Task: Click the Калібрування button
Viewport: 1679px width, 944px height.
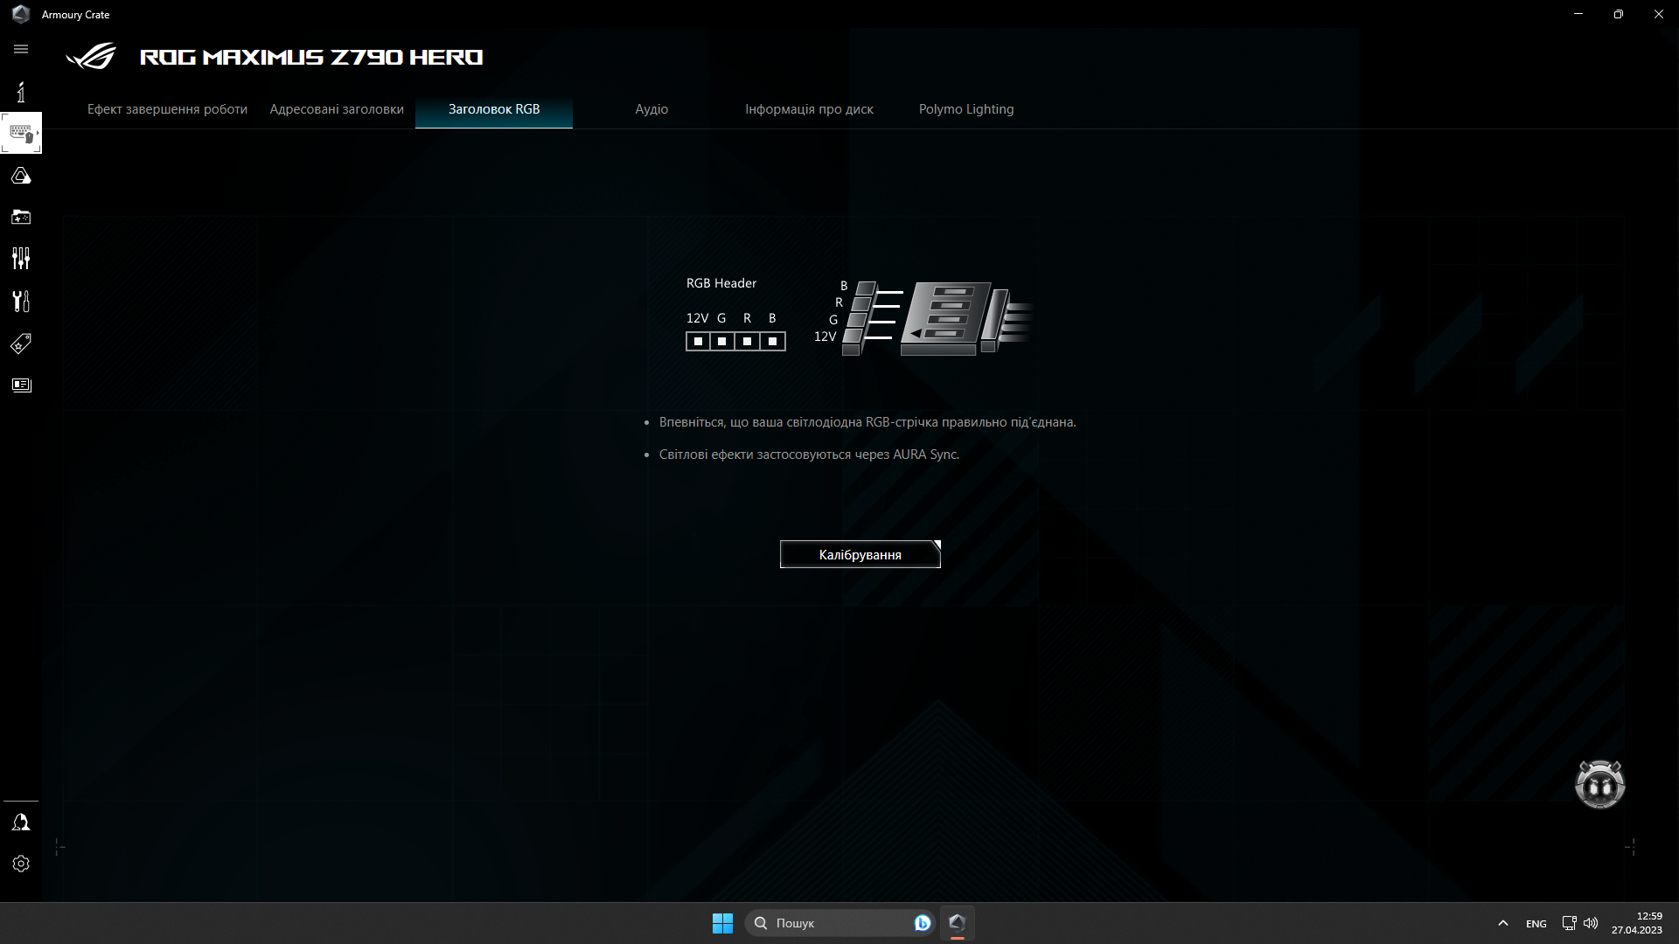Action: pos(860,554)
